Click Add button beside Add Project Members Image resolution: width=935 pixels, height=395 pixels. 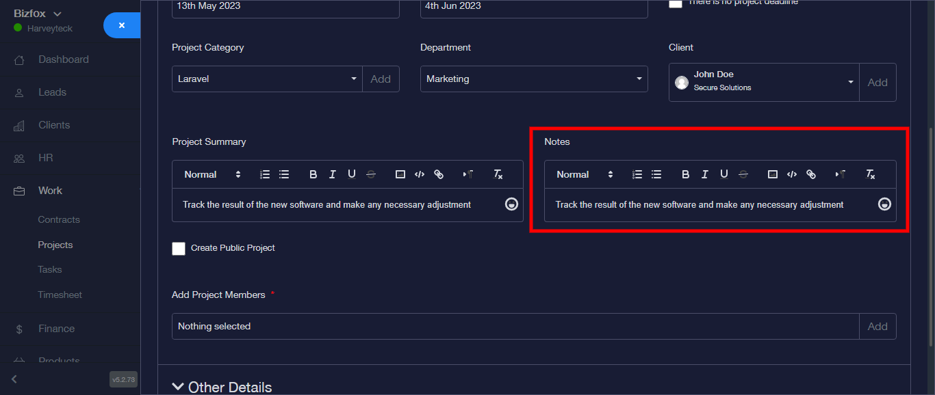point(878,327)
